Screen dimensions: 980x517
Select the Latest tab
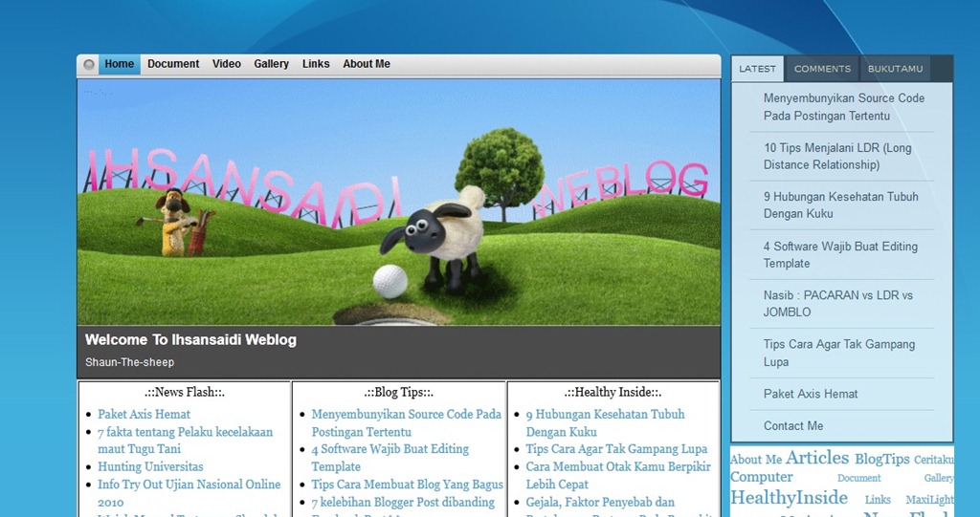757,69
